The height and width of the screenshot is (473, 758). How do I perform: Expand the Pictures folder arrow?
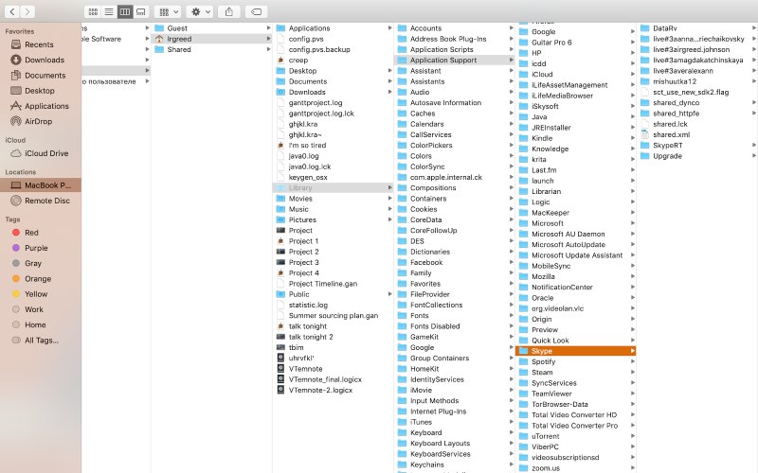[x=389, y=219]
